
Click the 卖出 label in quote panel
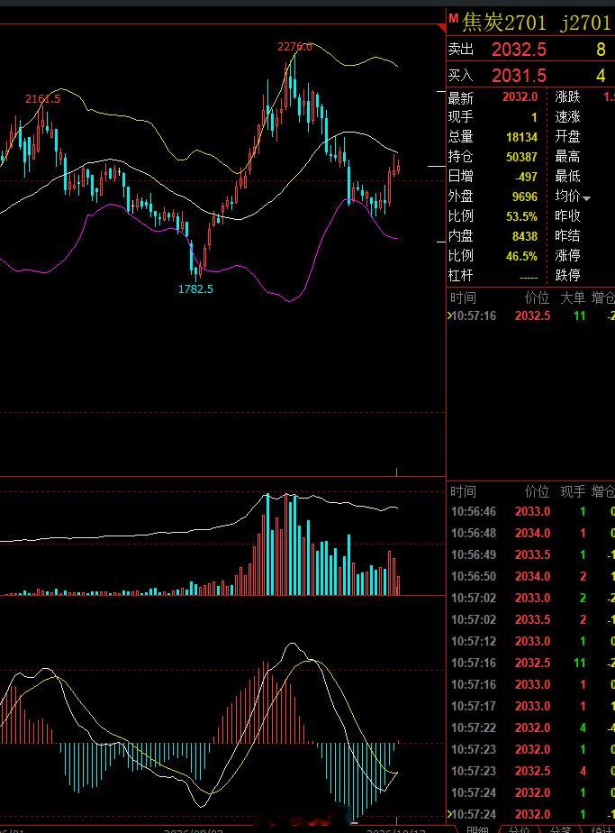461,50
